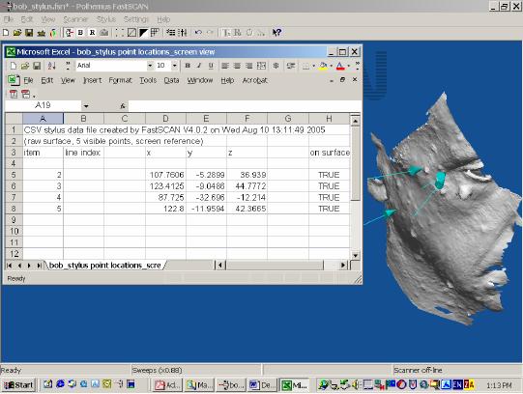
Task: Click the list options icon in FastSCAN toolbar
Action: click(171, 33)
